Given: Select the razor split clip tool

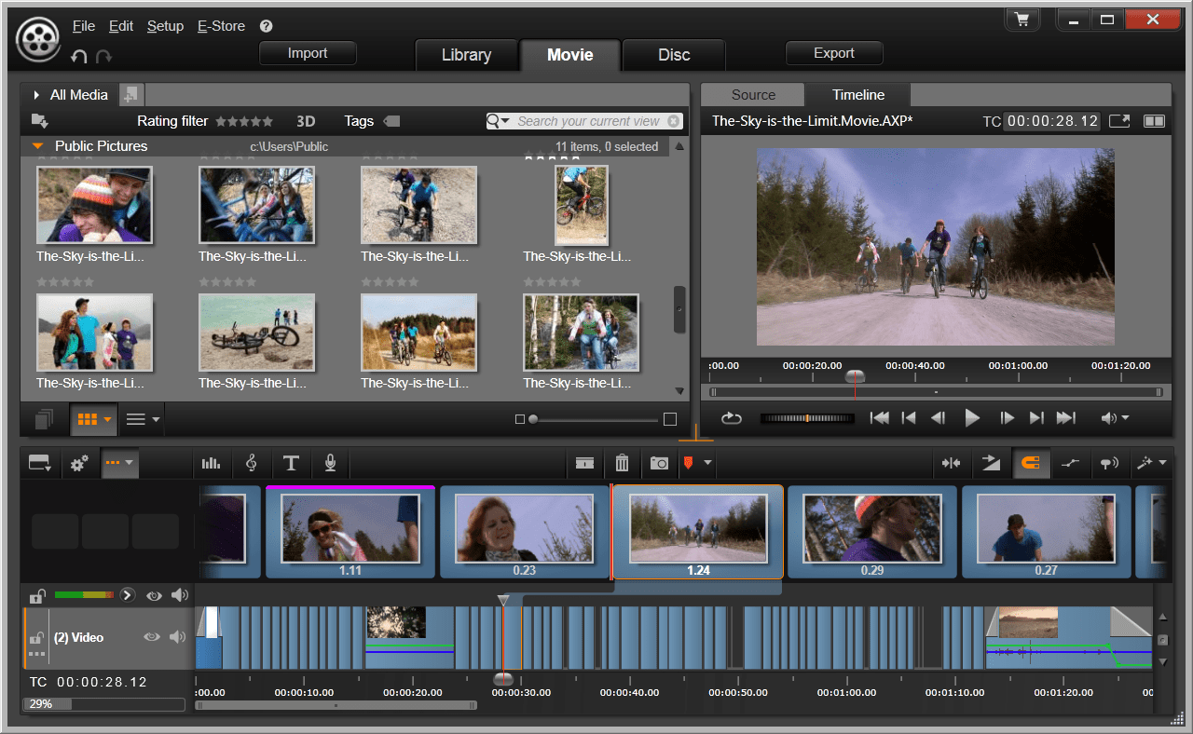Looking at the screenshot, I should click(x=584, y=463).
